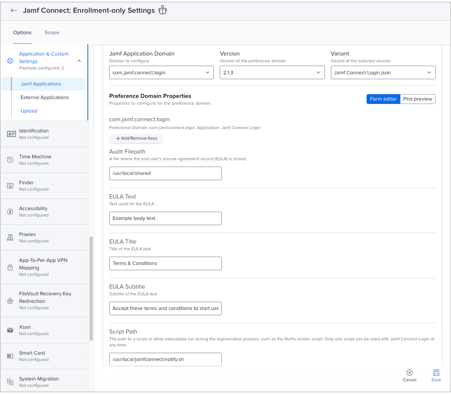Click the Audit Filepath input field
This screenshot has width=451, height=394.
tap(165, 173)
